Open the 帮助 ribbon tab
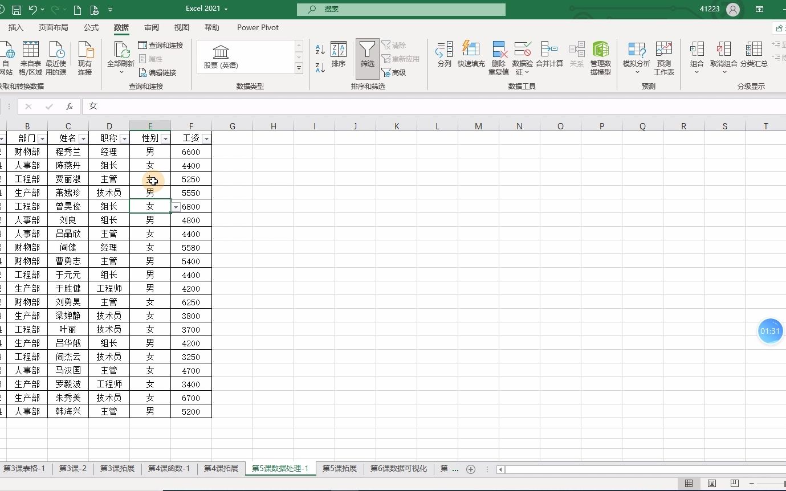786x491 pixels. point(211,27)
